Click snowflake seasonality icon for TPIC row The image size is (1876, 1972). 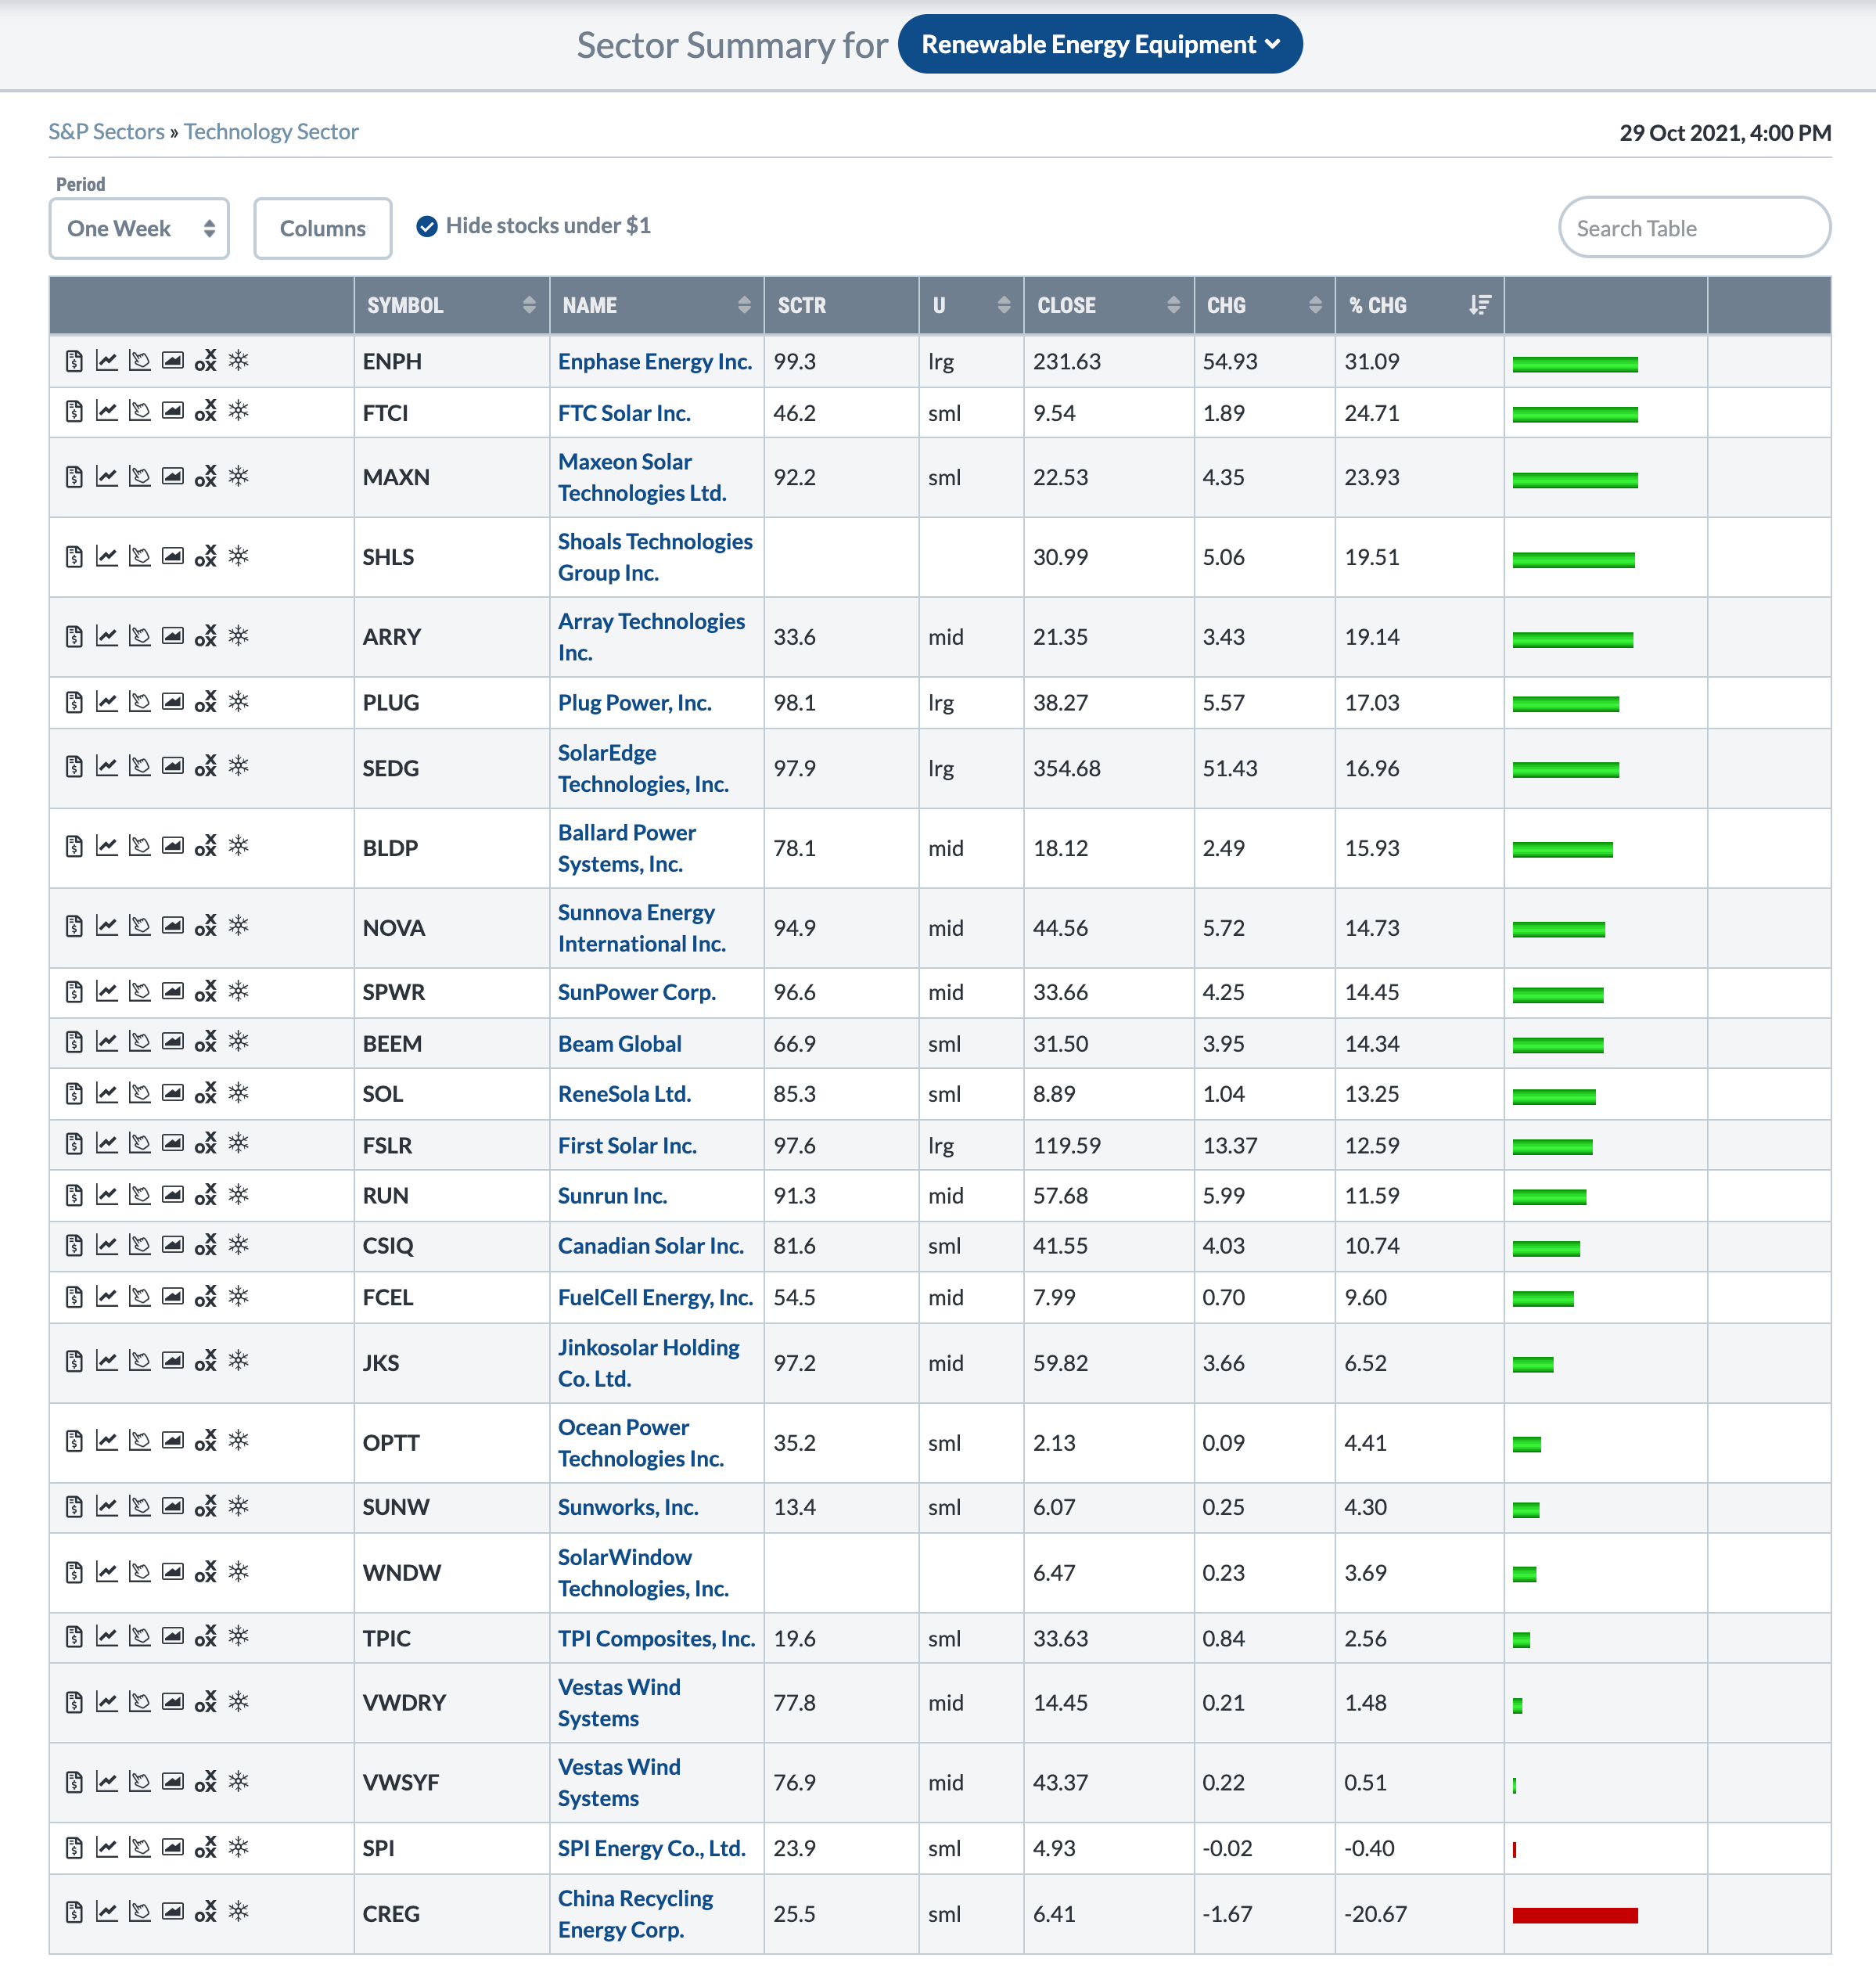(x=238, y=1637)
